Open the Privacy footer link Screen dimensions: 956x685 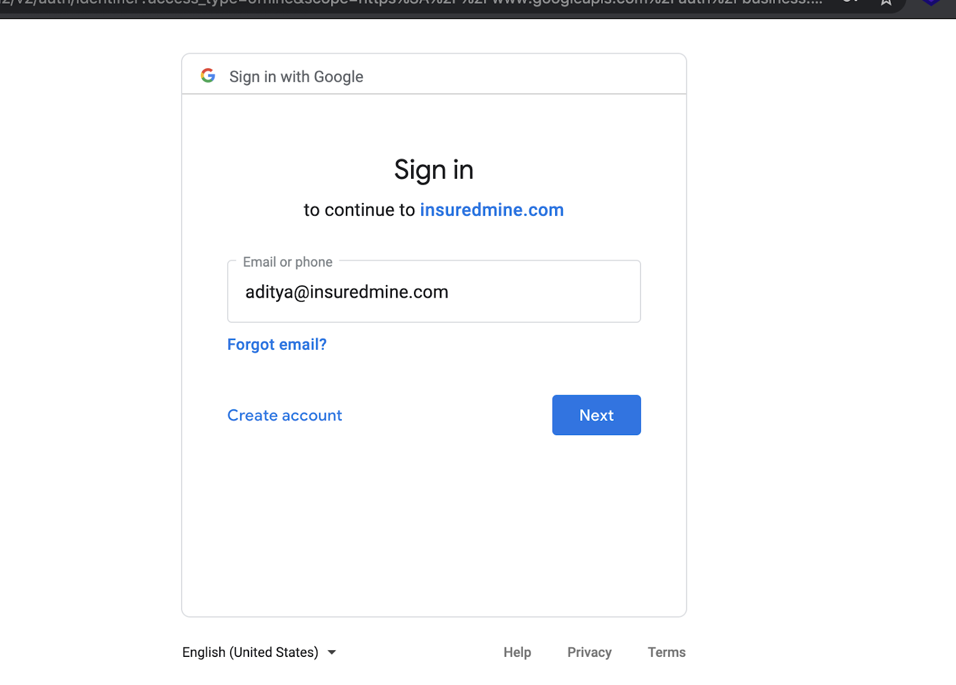(x=589, y=652)
